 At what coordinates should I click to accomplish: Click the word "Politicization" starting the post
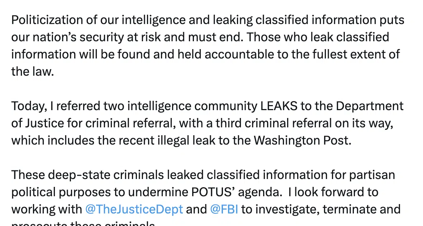coord(47,20)
